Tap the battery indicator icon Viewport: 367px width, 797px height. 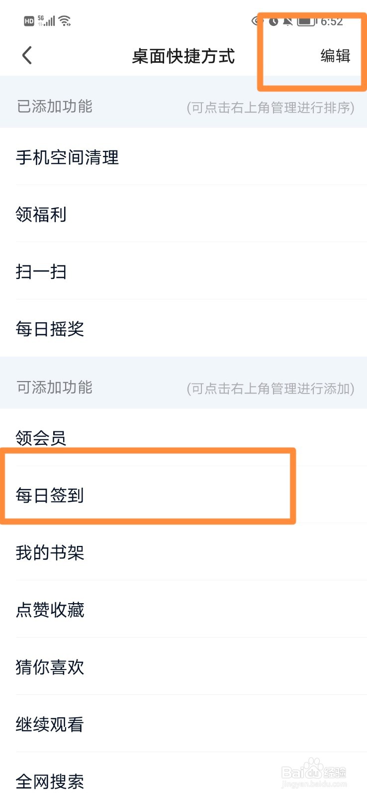pyautogui.click(x=305, y=21)
